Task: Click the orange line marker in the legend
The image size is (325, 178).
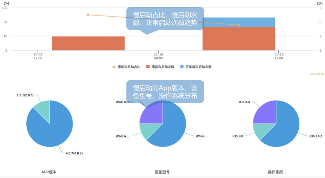Action: point(114,67)
